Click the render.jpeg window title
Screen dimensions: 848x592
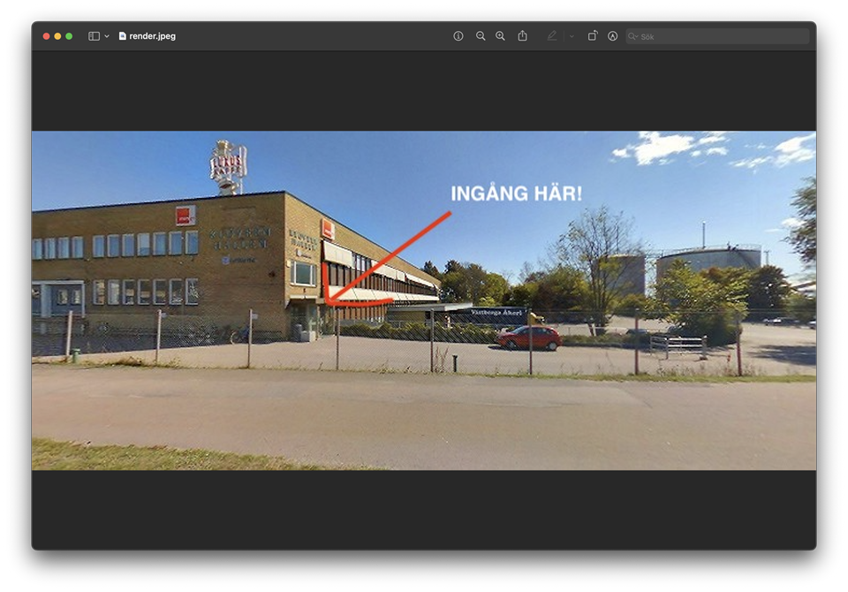coord(152,36)
